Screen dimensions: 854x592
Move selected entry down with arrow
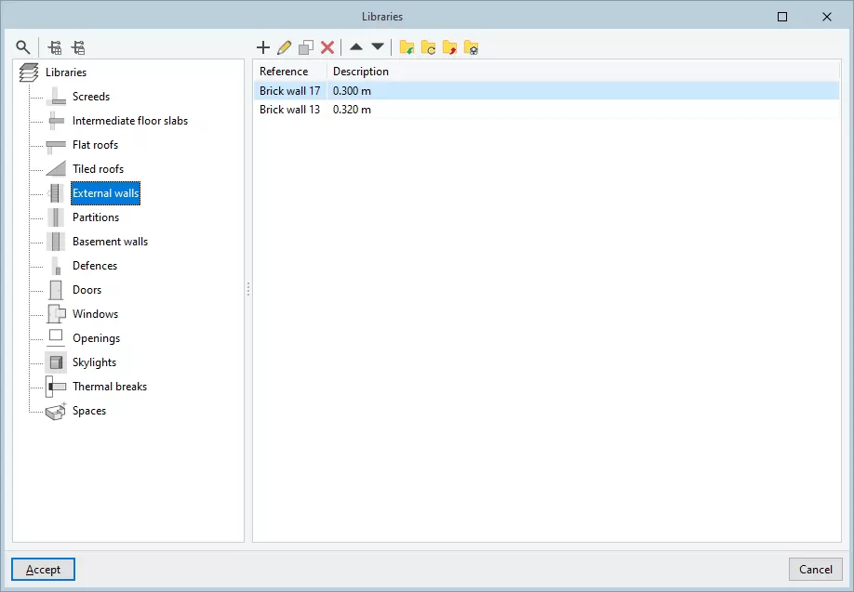tap(378, 47)
